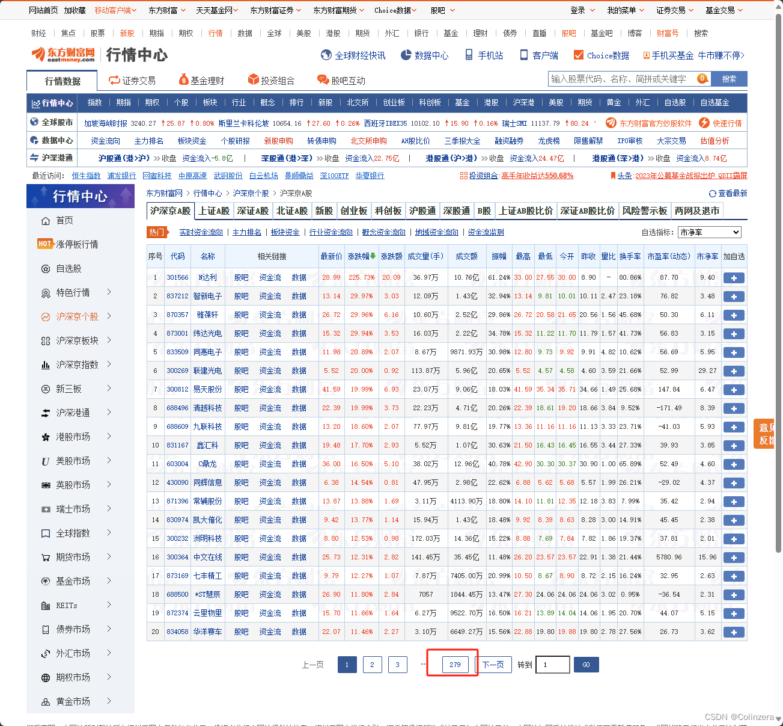
Task: Click the phone icon beside 手机站
Action: (469, 55)
